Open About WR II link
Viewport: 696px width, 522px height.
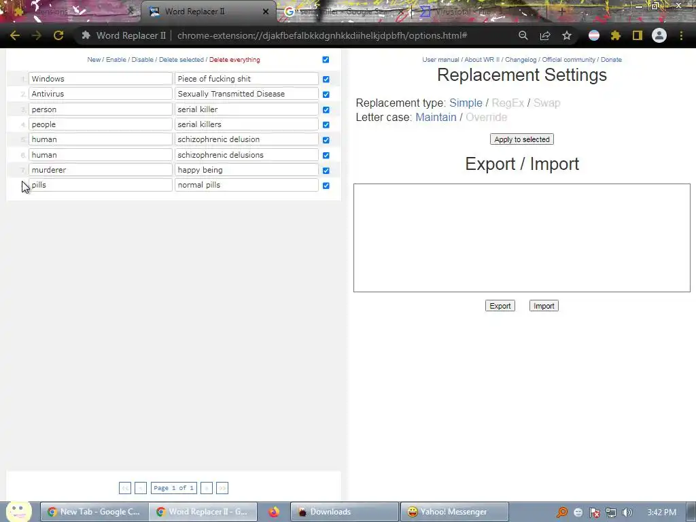point(482,60)
